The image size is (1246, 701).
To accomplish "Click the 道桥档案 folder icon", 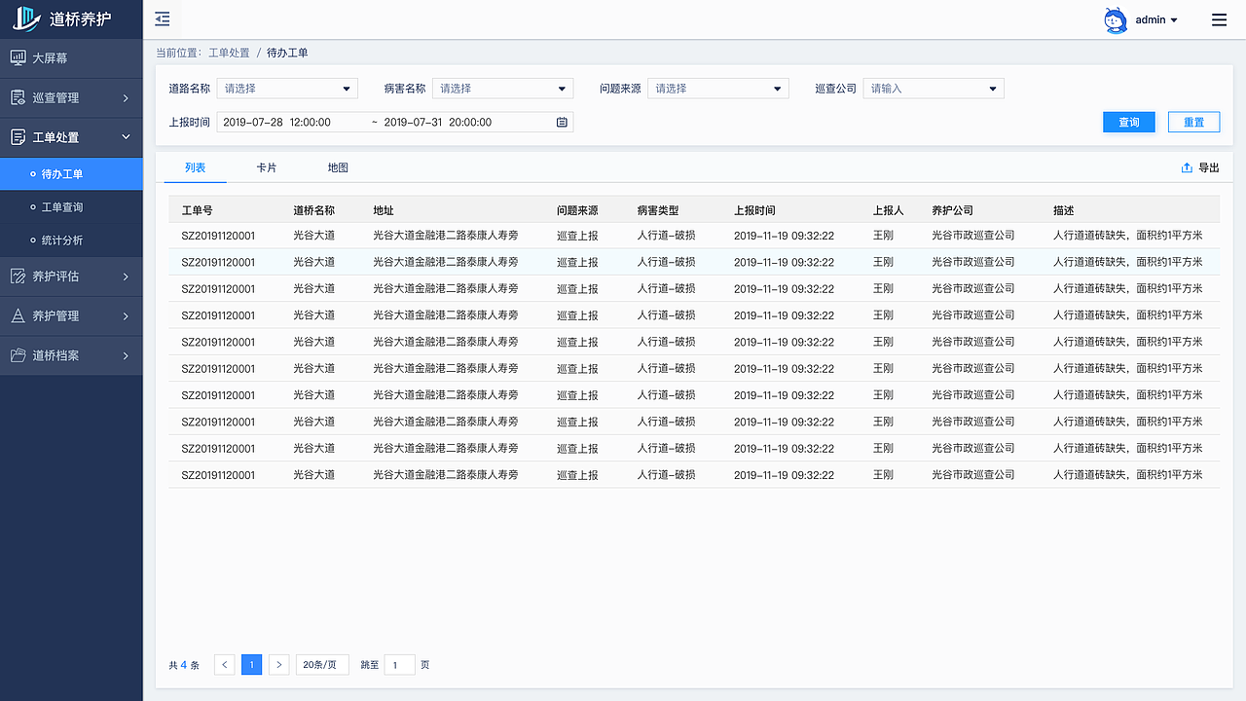I will click(18, 355).
